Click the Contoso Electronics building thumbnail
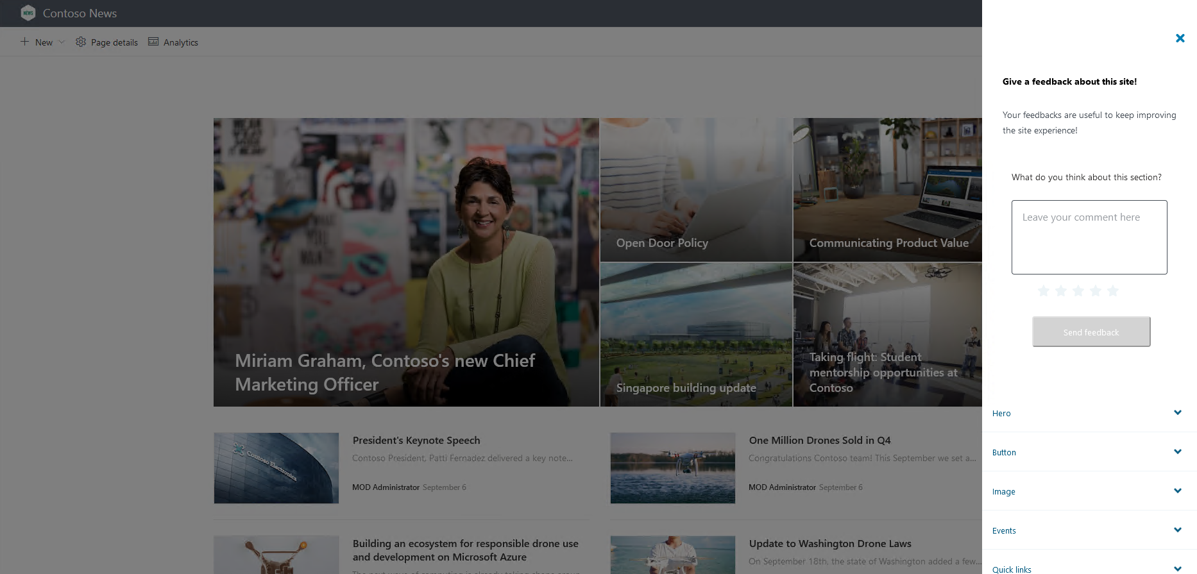Viewport: 1197px width, 574px height. click(x=276, y=468)
